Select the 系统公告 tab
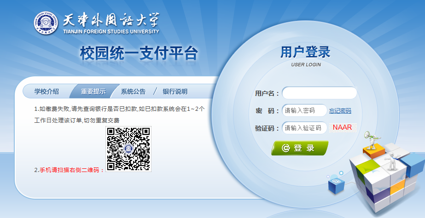425x218 pixels. tap(133, 92)
